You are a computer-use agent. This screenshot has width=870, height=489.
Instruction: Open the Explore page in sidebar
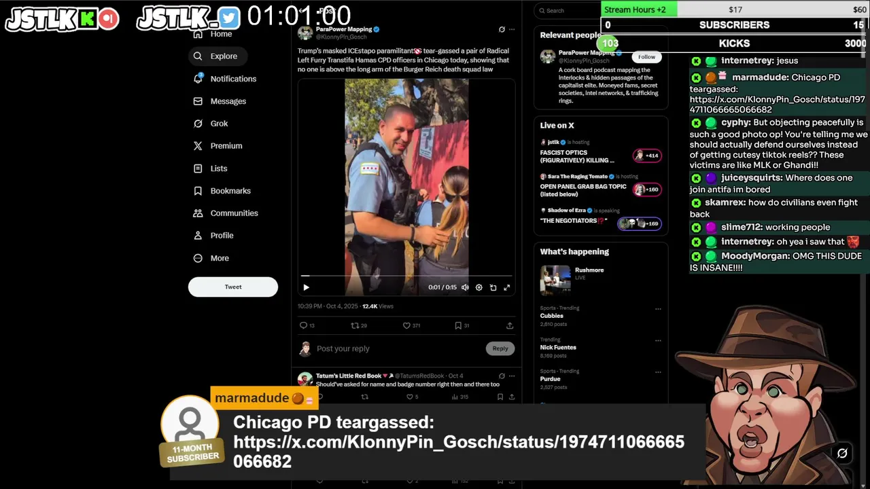point(217,56)
